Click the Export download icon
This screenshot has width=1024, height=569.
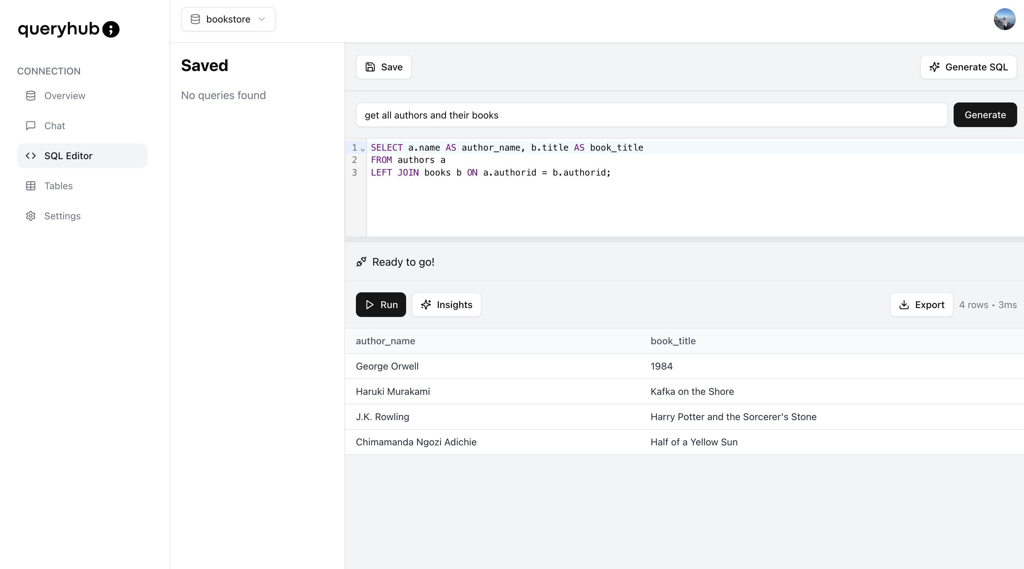point(904,305)
